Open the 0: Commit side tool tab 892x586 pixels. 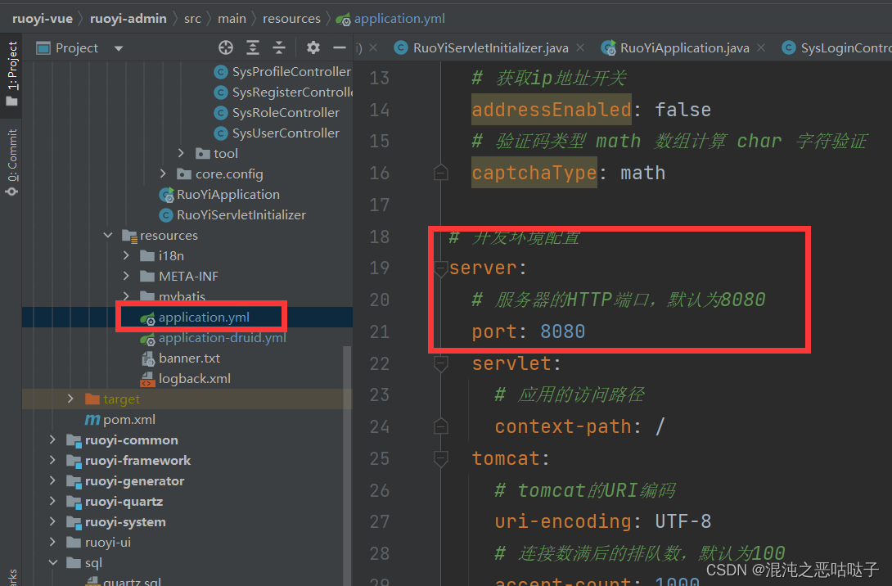coord(11,163)
